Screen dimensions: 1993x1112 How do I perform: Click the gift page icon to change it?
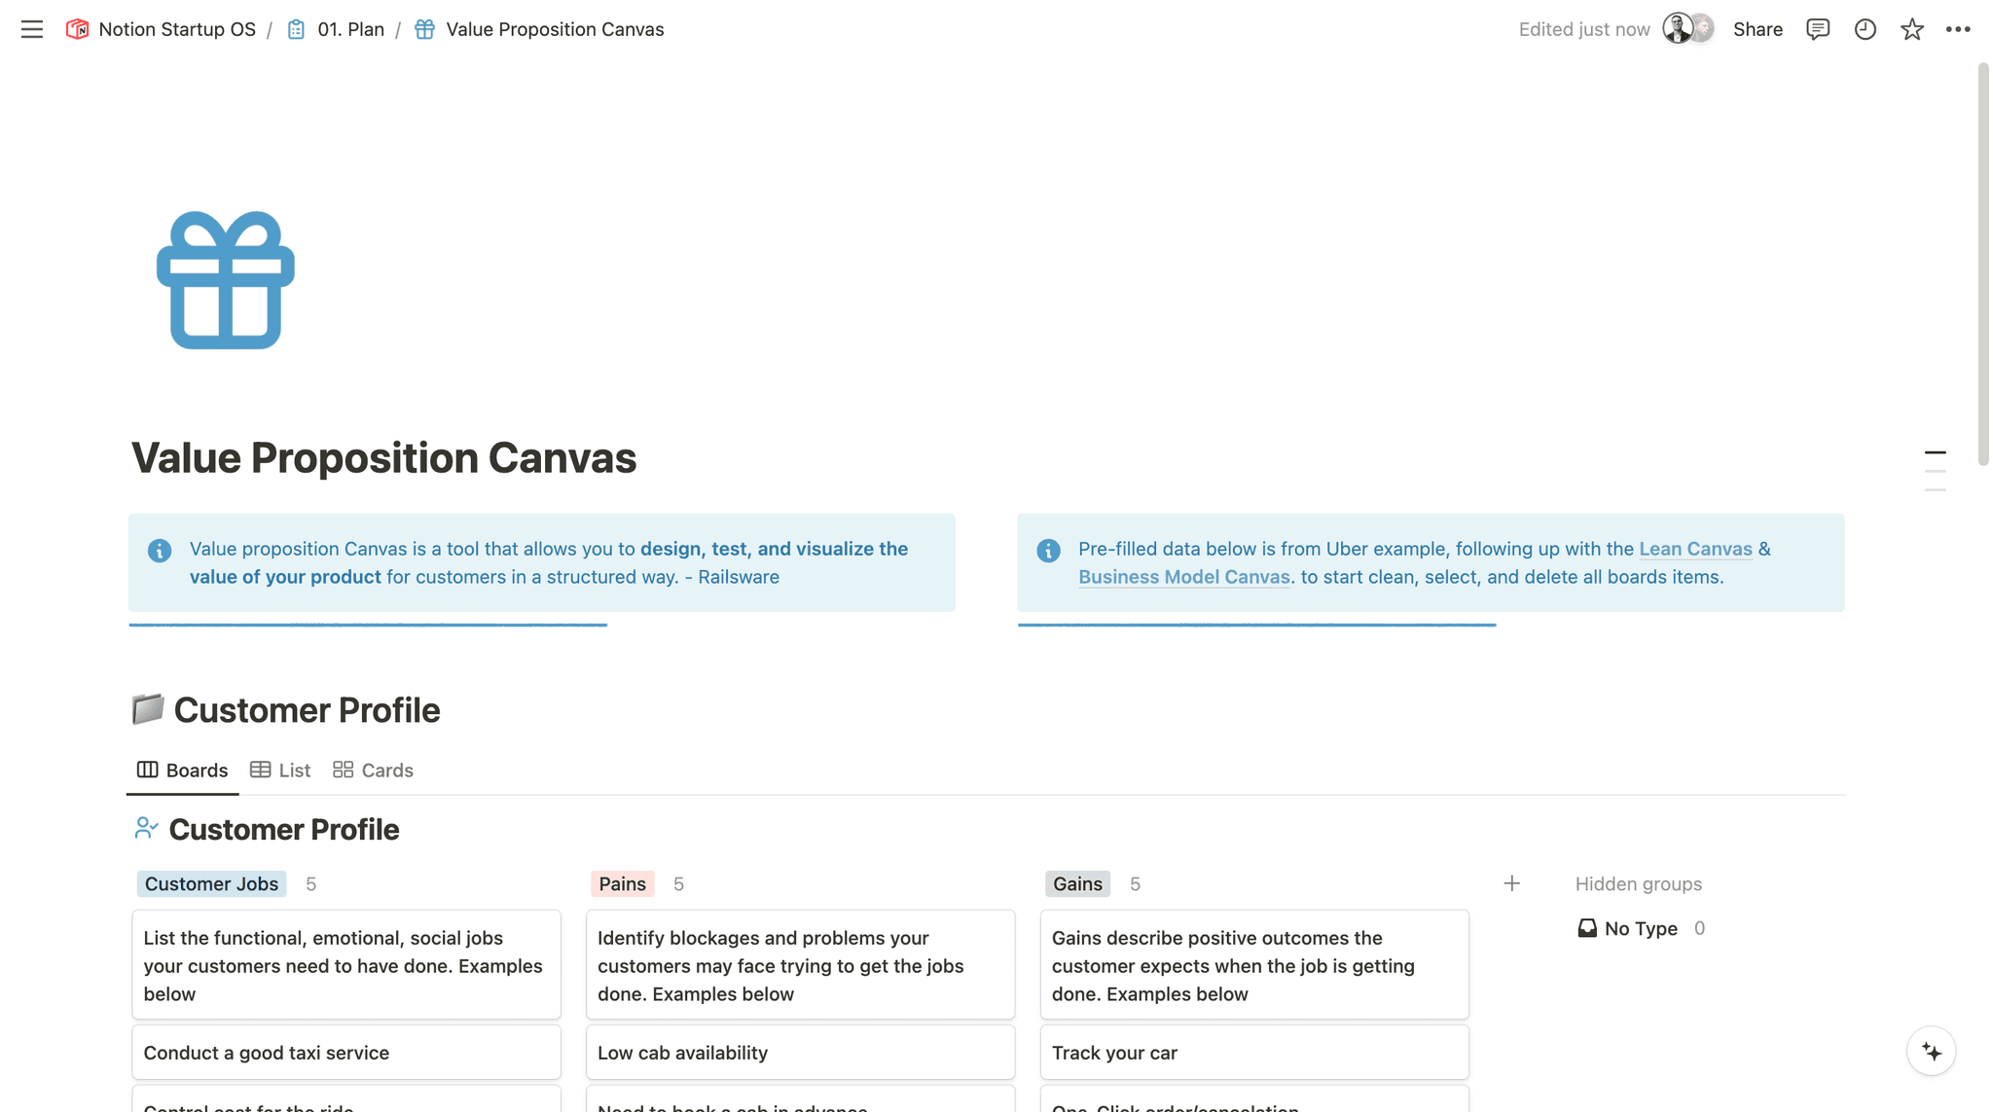click(225, 280)
